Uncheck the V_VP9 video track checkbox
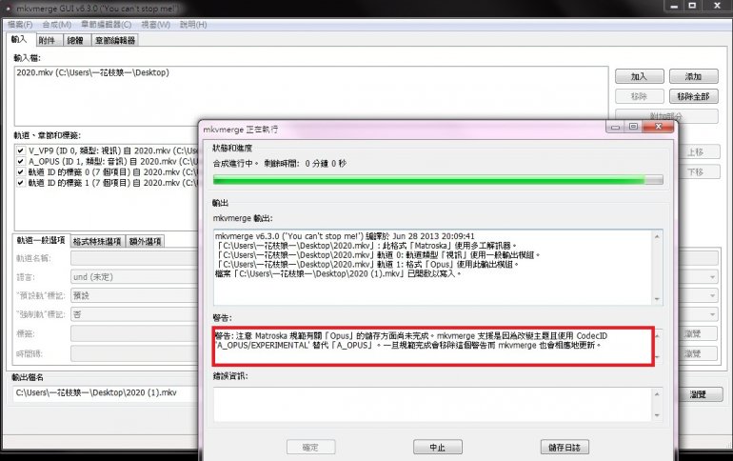Viewport: 733px width, 461px height. (21, 150)
